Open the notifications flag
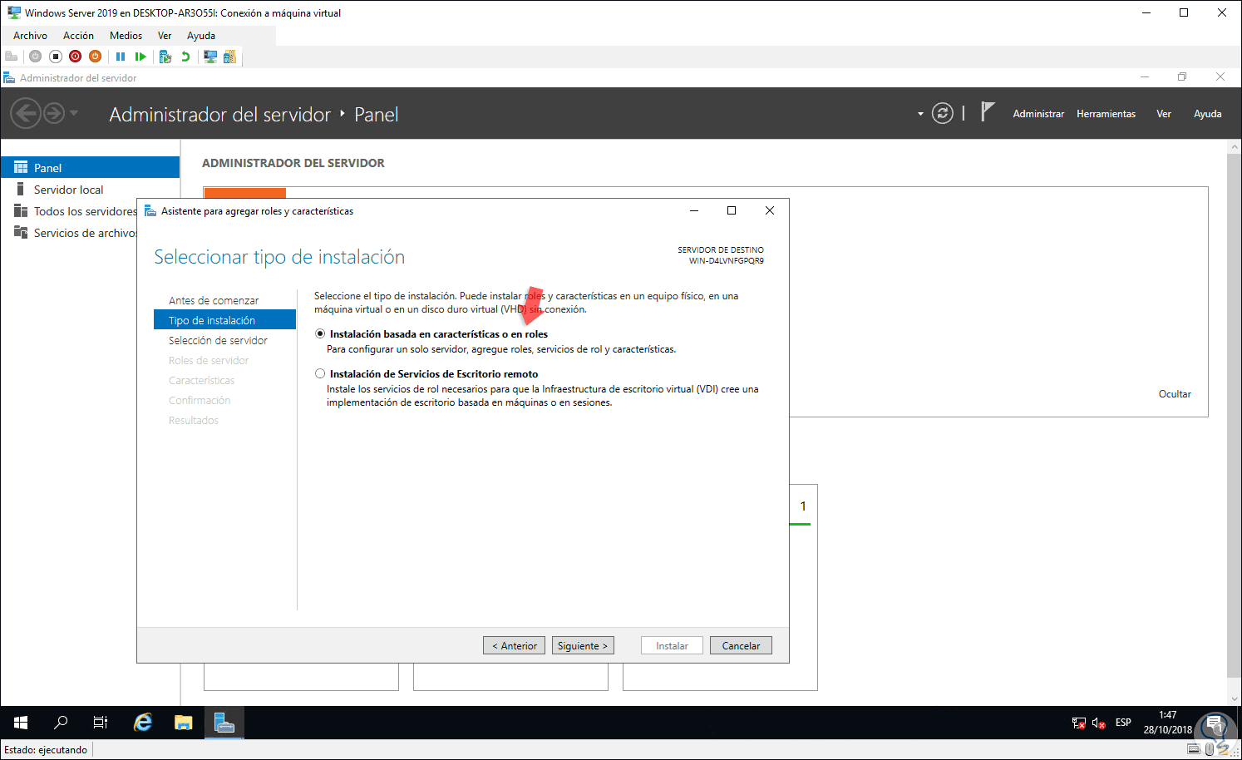 (987, 112)
